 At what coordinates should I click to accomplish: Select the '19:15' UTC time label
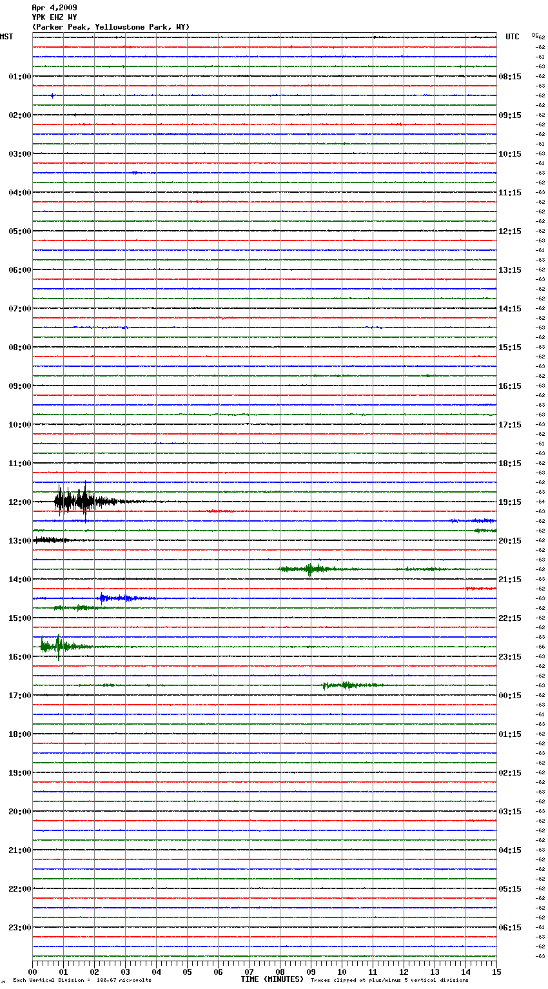click(510, 502)
